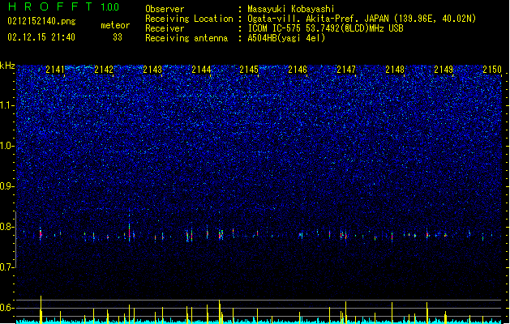510x324 pixels.
Task: Click time marker 2146
Action: coord(298,70)
